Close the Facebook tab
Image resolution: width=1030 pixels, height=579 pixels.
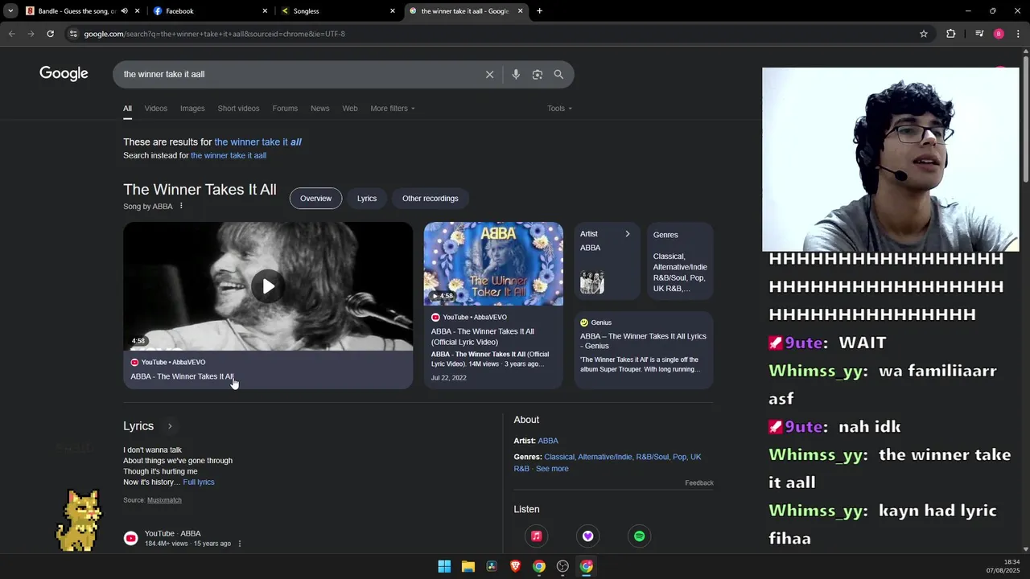pos(265,11)
